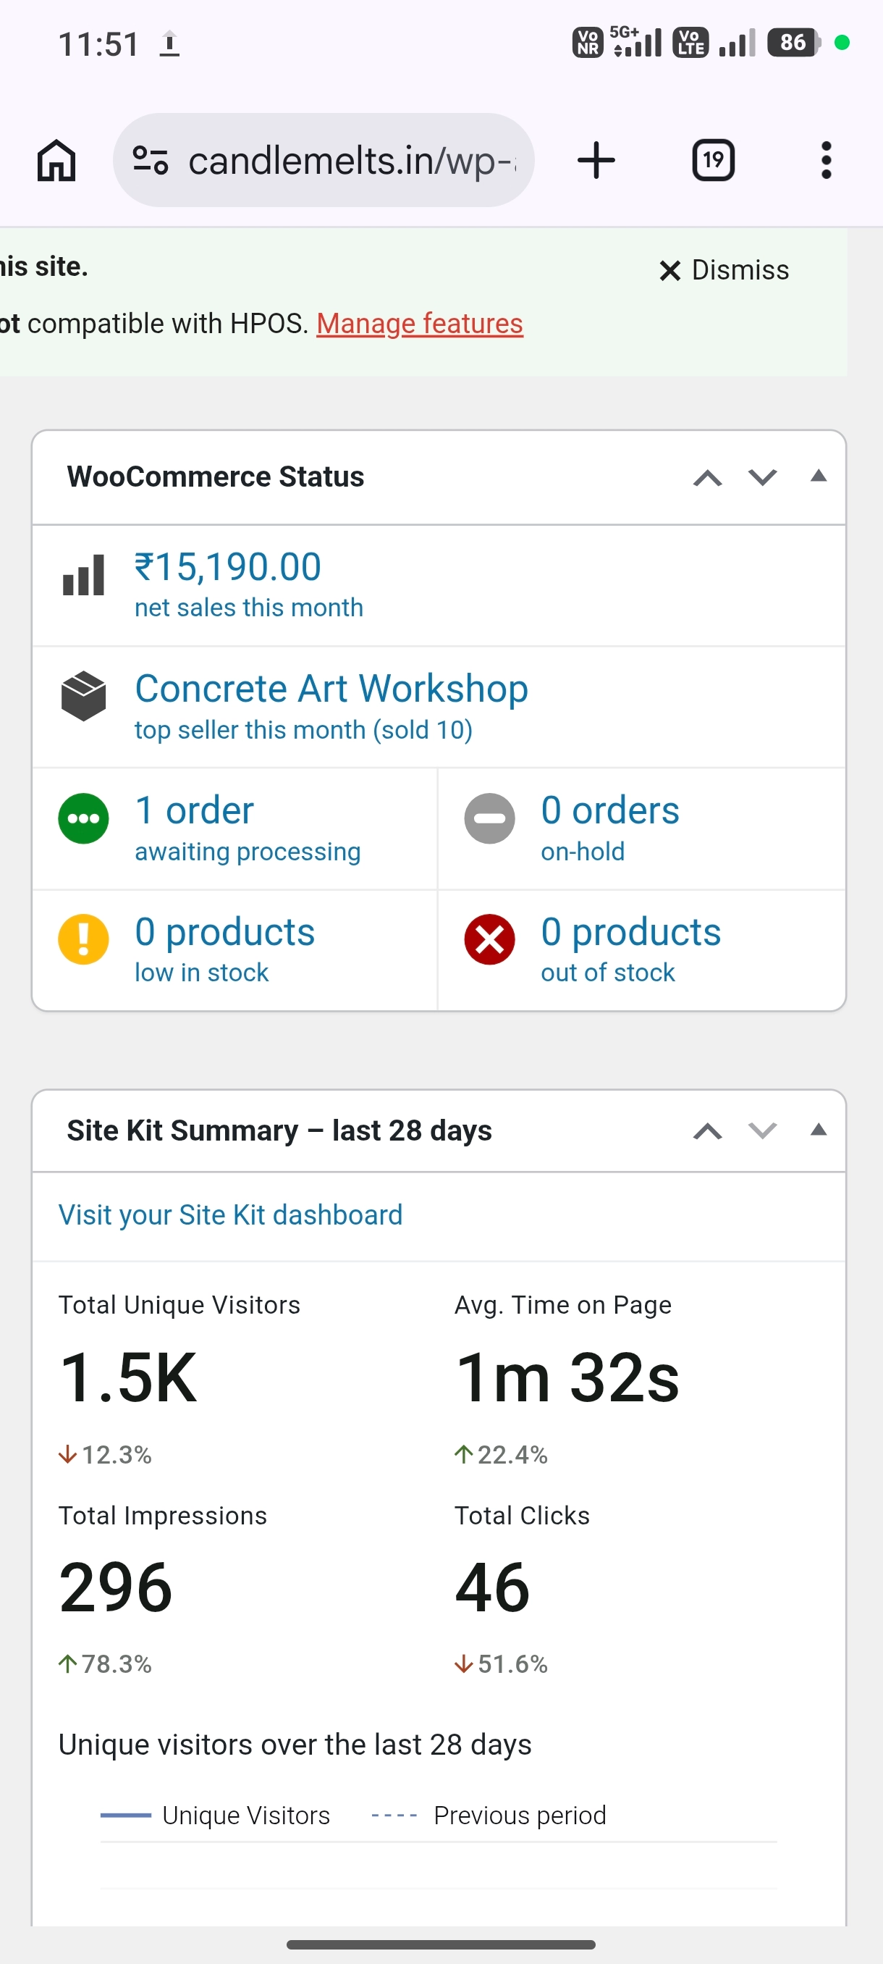Open the Manage features link
This screenshot has height=1964, width=883.
click(420, 323)
